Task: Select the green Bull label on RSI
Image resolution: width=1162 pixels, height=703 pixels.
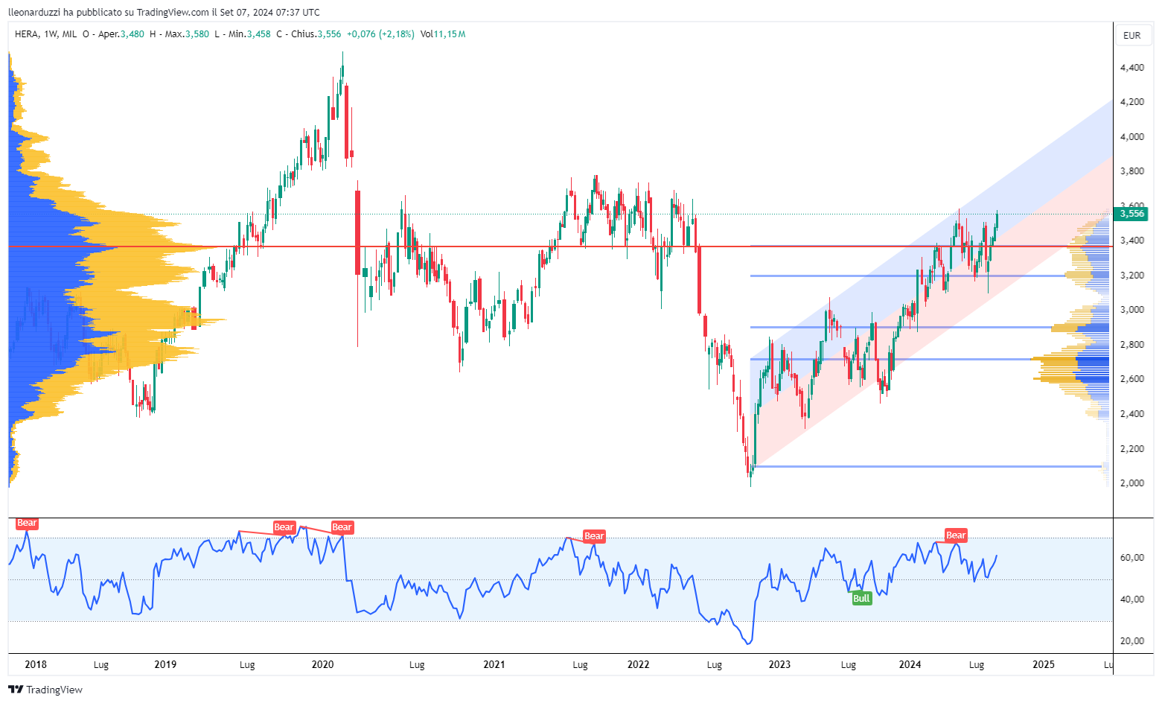Action: pyautogui.click(x=861, y=599)
